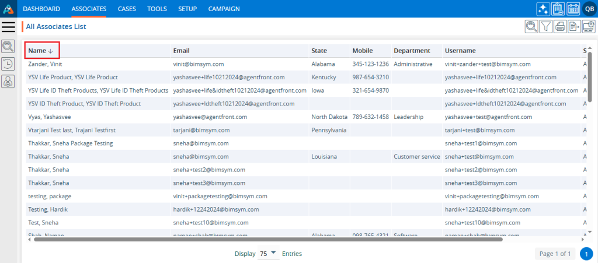The width and height of the screenshot is (598, 263).
Task: Click page 1 pagination button
Action: (586, 254)
